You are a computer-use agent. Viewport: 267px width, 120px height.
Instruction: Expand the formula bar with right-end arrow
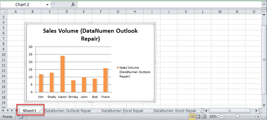point(264,5)
